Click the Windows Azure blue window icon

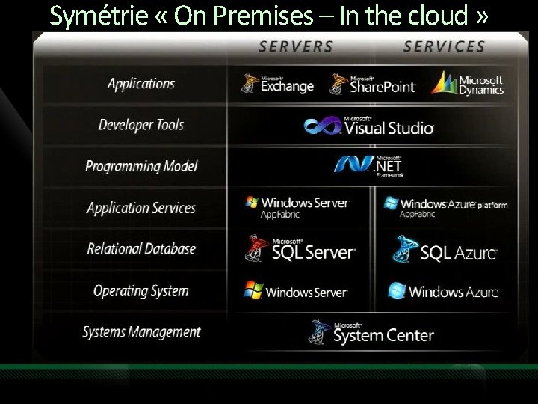(397, 290)
